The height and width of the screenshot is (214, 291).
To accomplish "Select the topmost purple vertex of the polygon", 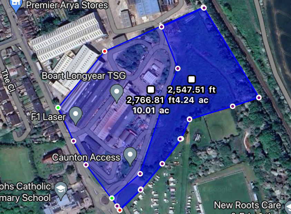I will (x=204, y=8).
